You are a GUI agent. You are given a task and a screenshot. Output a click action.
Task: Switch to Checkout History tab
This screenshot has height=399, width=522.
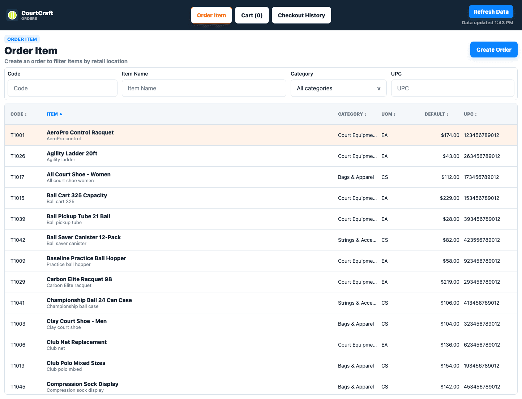(x=301, y=15)
